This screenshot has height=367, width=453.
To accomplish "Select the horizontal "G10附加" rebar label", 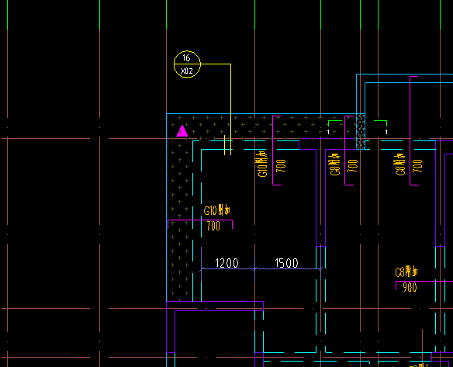I will (217, 210).
